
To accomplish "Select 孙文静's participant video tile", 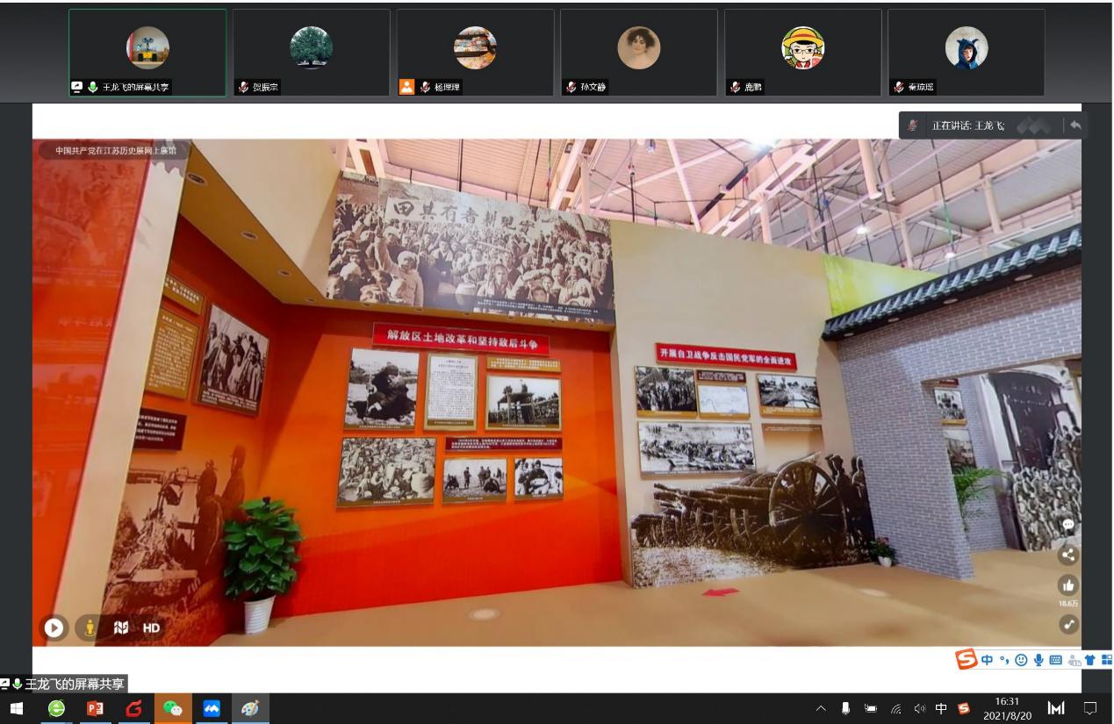I will (638, 53).
